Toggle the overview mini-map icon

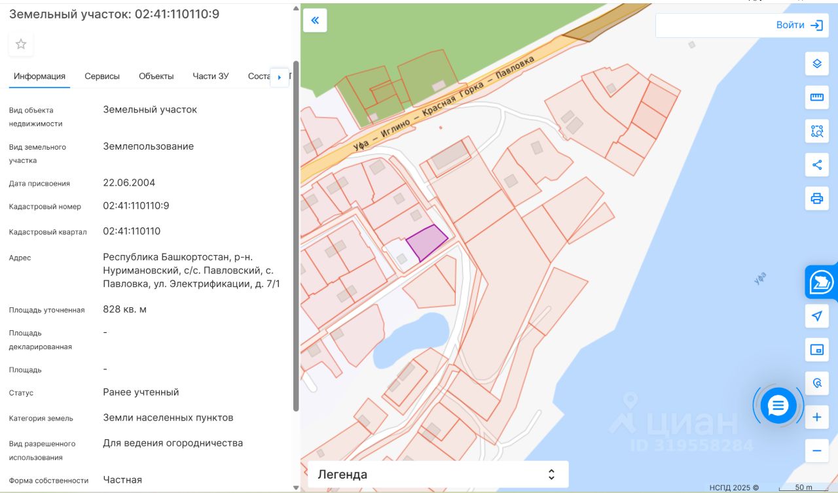pos(816,350)
